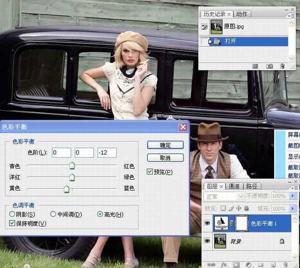Switch to the 动作 (Actions) tab
This screenshot has width=300, height=268.
pos(241,14)
